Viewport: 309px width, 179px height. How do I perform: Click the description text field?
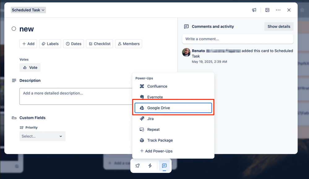[76, 96]
